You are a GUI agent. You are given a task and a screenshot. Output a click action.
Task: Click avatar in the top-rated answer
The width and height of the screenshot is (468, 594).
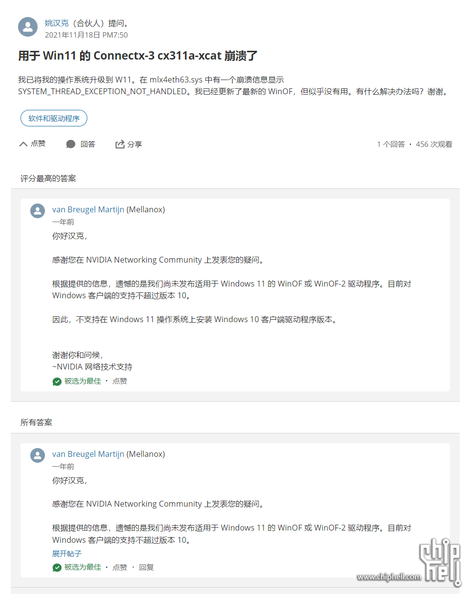point(38,211)
